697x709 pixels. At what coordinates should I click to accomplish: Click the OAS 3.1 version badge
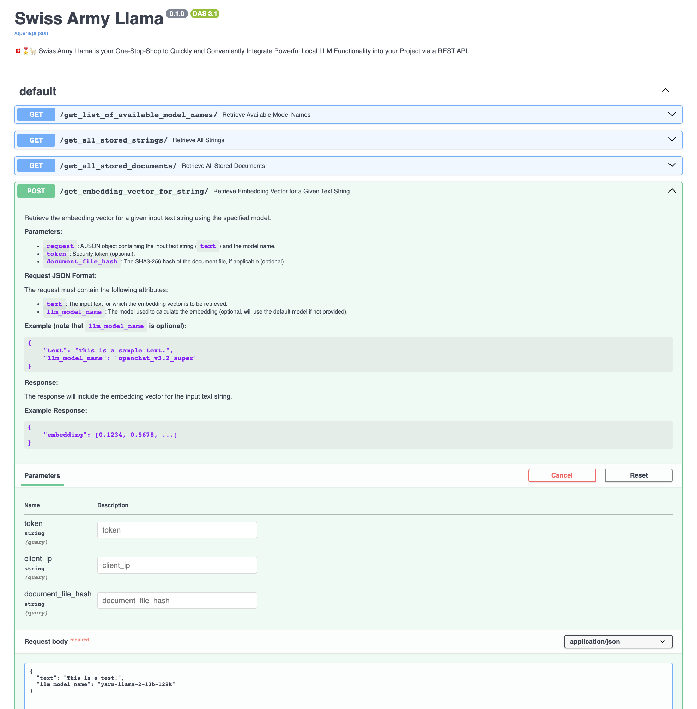click(x=205, y=13)
